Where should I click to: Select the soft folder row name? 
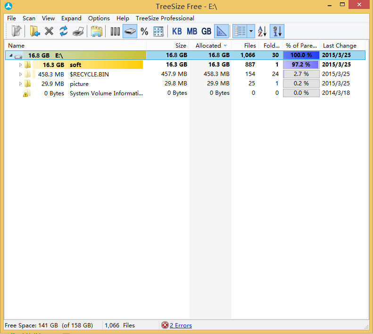pos(75,65)
